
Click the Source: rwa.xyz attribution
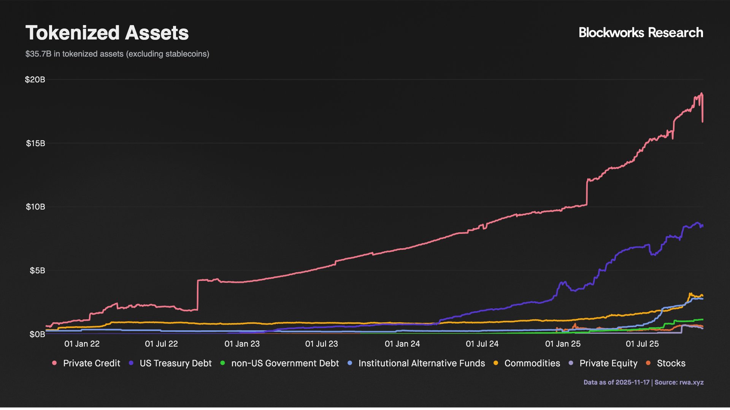click(x=679, y=382)
